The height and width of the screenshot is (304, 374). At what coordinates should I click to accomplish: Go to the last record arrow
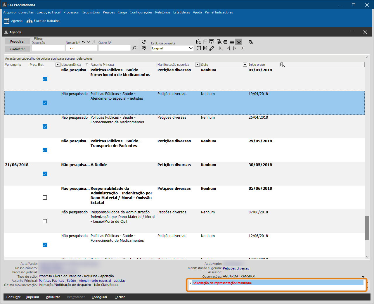pyautogui.click(x=242, y=48)
